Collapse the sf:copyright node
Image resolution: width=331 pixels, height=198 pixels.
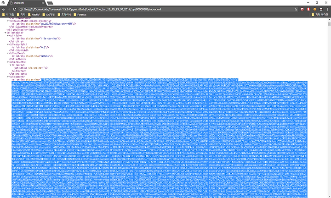(x=8, y=44)
